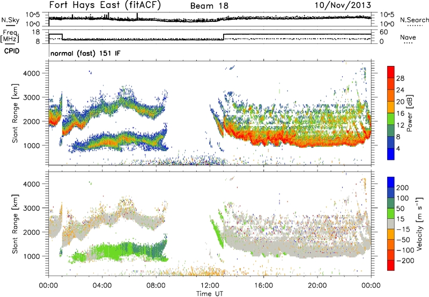Click 'Slant Range [km]' label of velocity panel

[15, 224]
